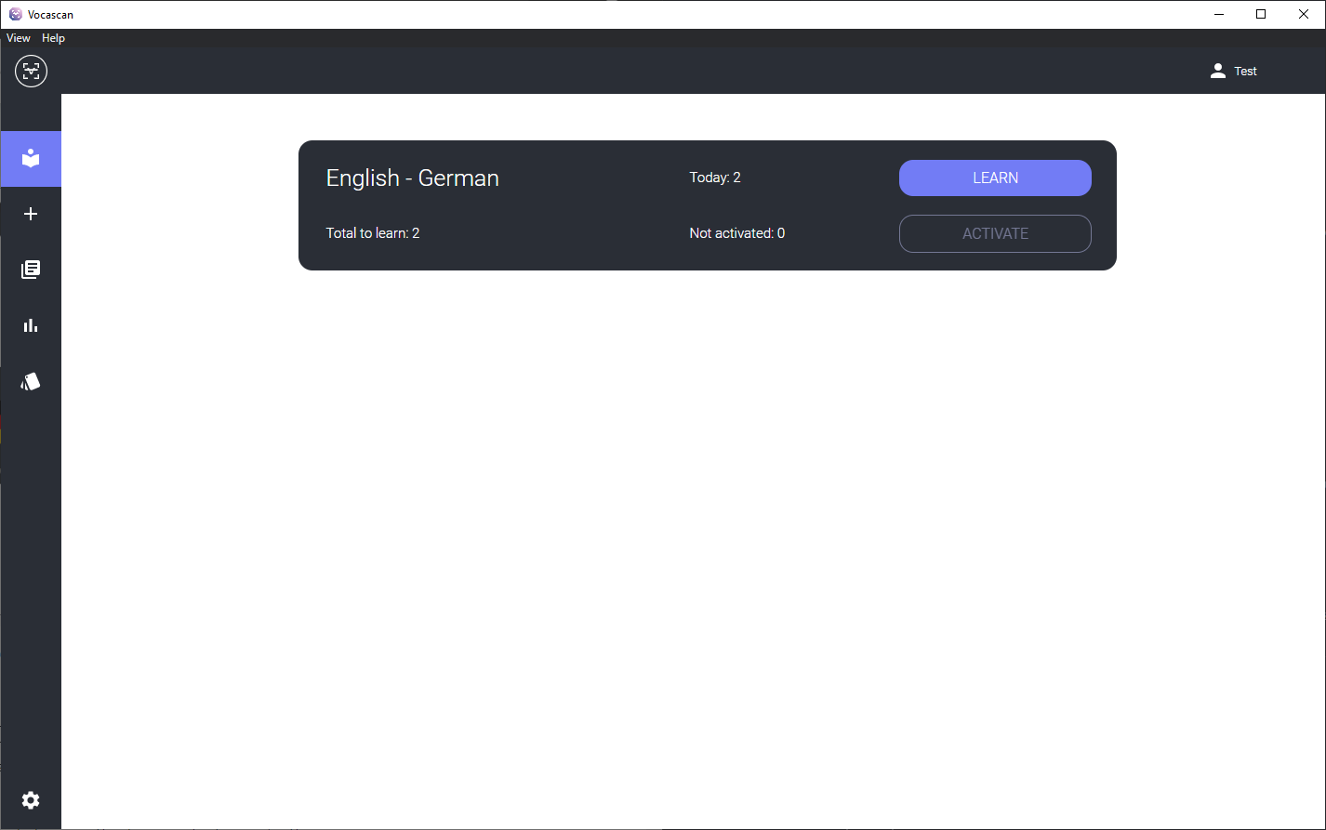Screen dimensions: 1326x830
Task: Click the Not activated: 0 text
Action: [x=737, y=233]
